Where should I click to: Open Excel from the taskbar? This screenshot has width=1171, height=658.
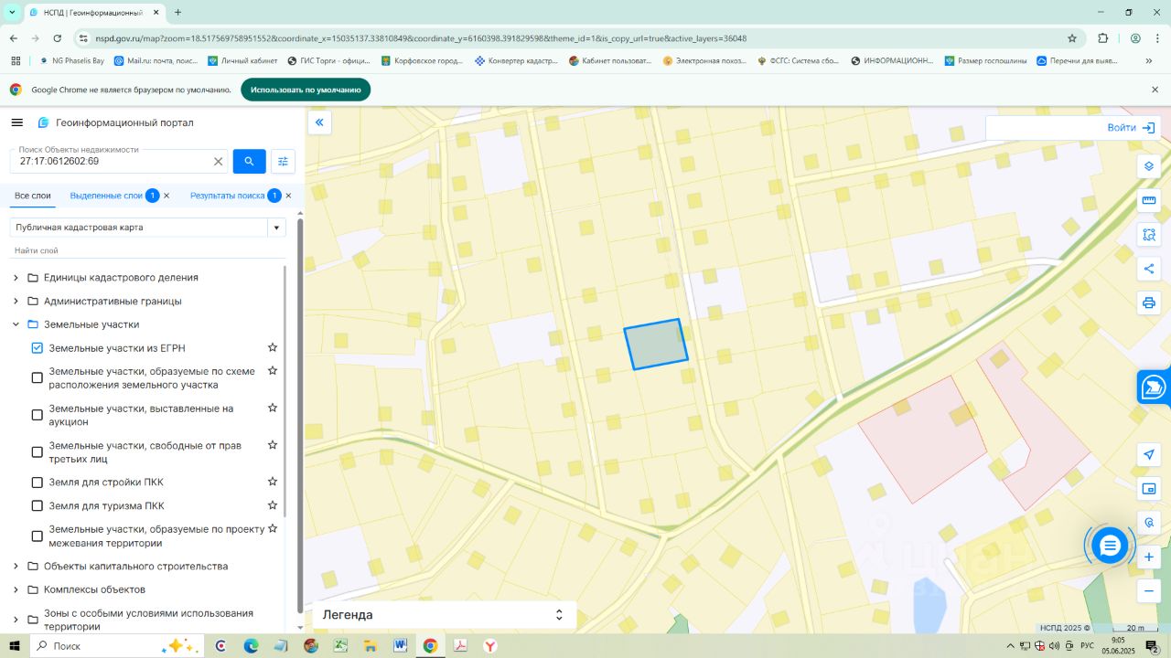coord(340,646)
